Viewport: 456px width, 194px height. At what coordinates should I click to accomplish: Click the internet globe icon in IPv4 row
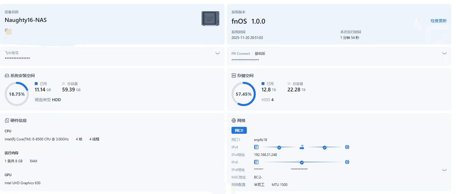347,147
